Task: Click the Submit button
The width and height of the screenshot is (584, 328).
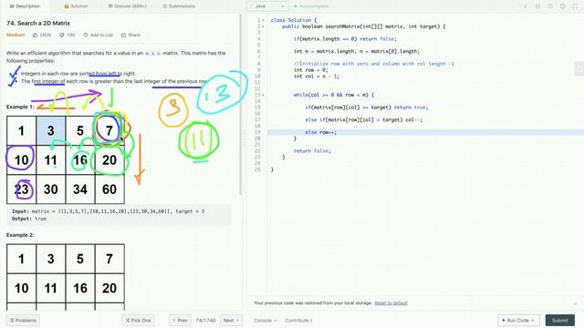Action: coord(559,320)
